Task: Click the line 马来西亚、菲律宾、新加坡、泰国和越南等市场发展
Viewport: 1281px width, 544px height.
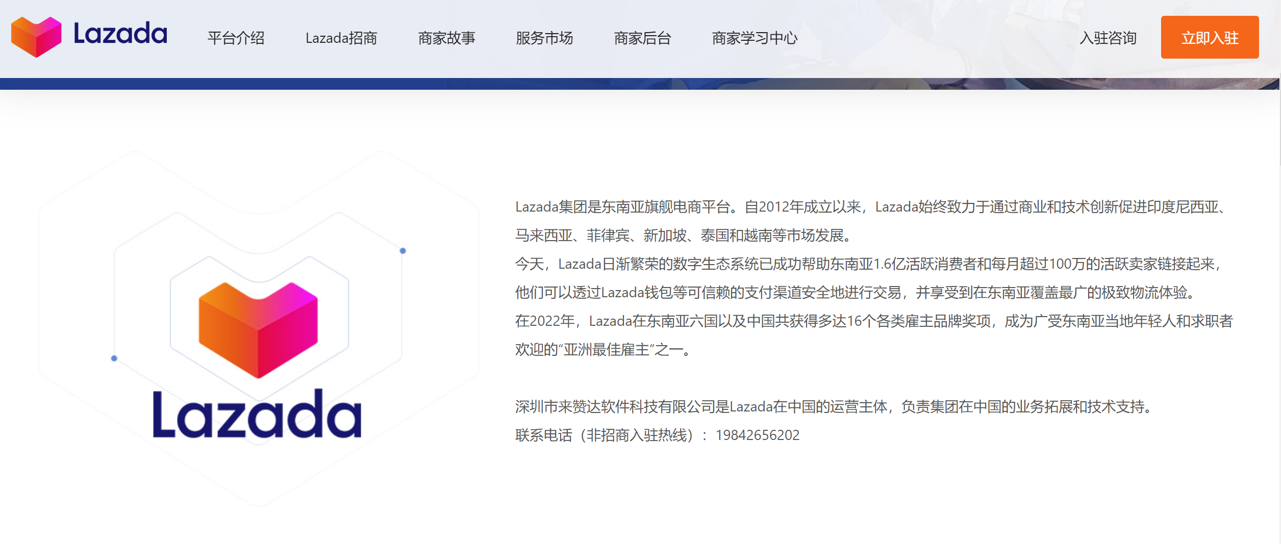Action: click(x=683, y=235)
